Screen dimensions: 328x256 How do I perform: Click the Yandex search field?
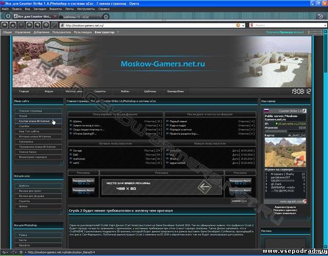pyautogui.click(x=289, y=25)
